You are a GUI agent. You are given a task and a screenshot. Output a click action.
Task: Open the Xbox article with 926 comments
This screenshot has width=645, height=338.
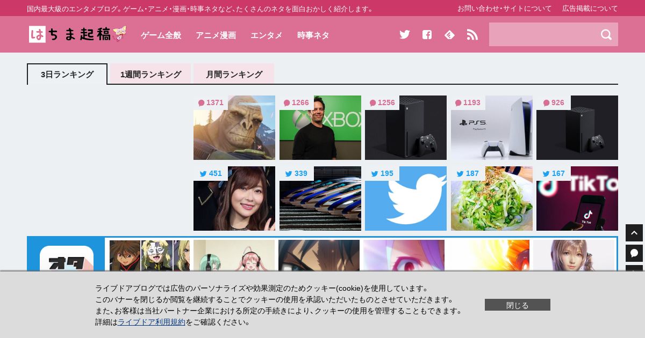tap(577, 128)
